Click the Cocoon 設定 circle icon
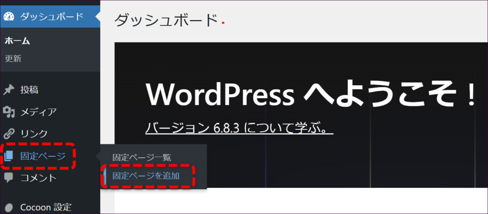Image resolution: width=488 pixels, height=214 pixels. tap(9, 207)
